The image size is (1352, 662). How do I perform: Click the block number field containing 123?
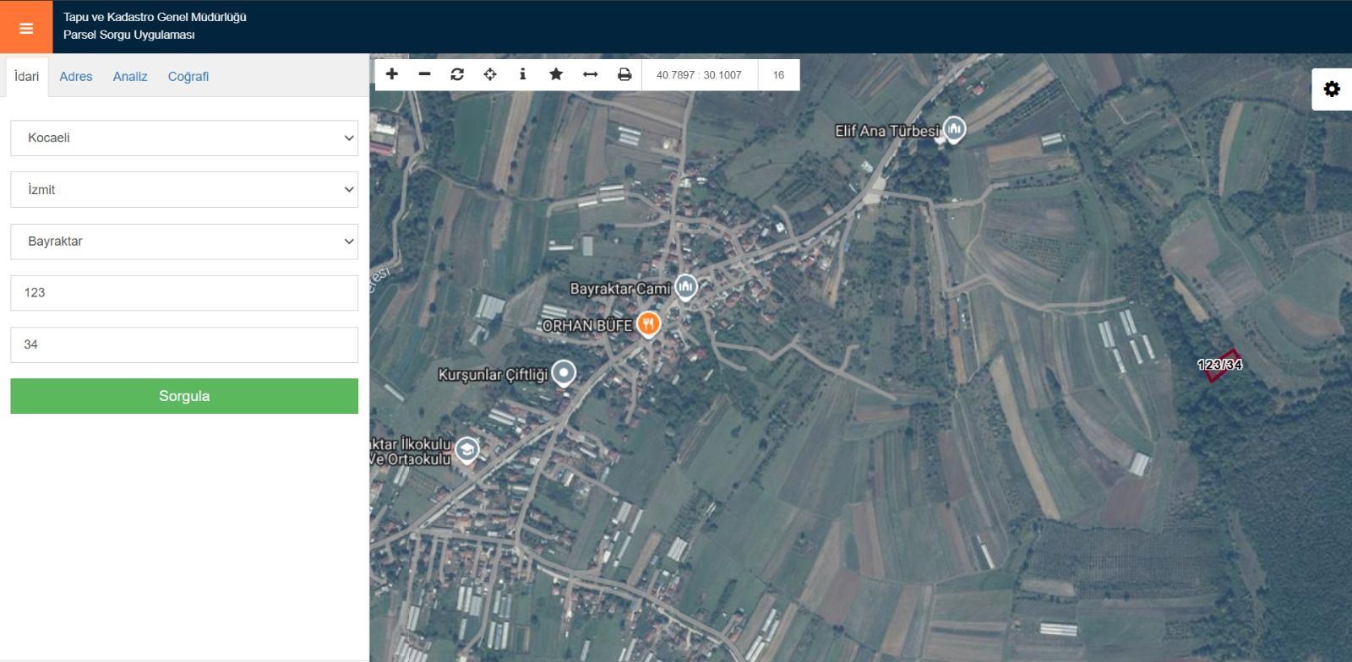184,293
